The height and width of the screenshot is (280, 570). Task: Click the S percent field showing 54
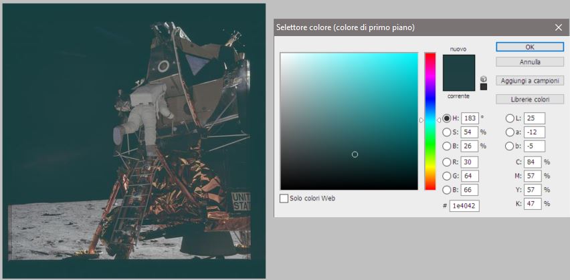click(470, 132)
